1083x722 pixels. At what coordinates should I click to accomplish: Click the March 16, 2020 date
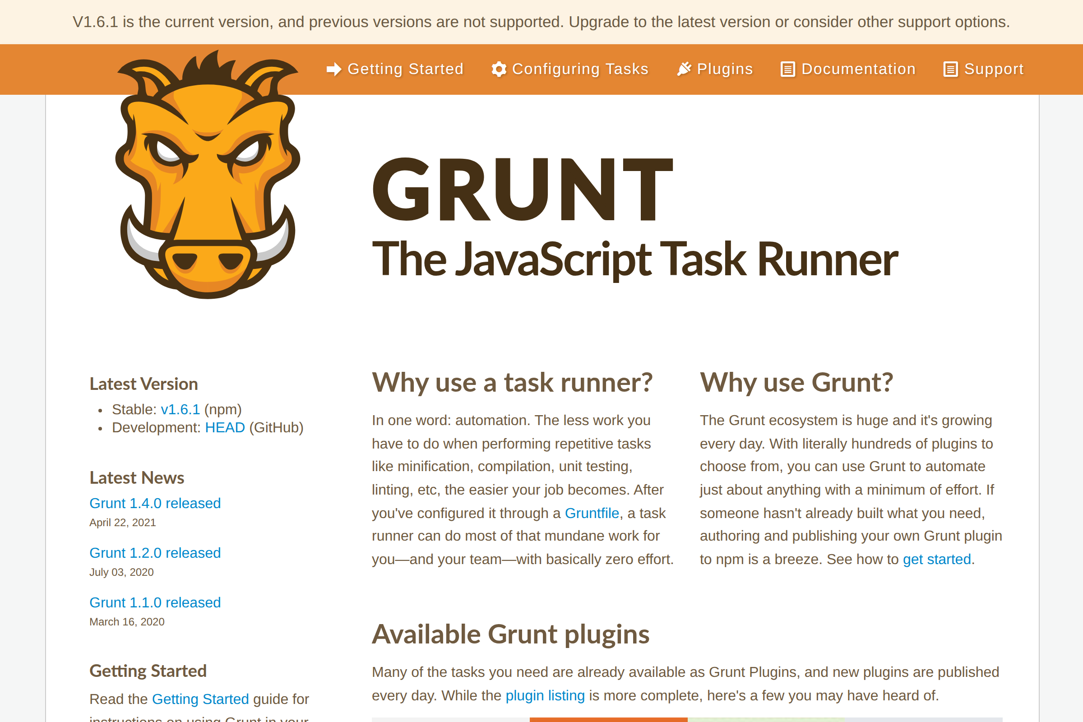(x=127, y=622)
